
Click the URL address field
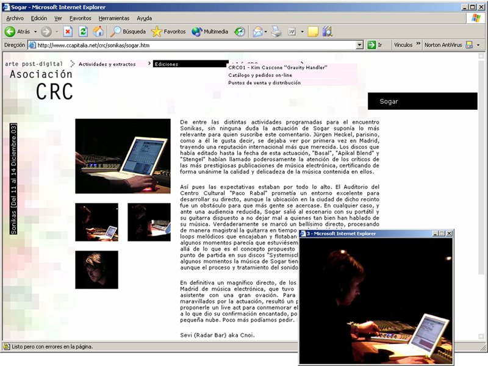click(196, 45)
